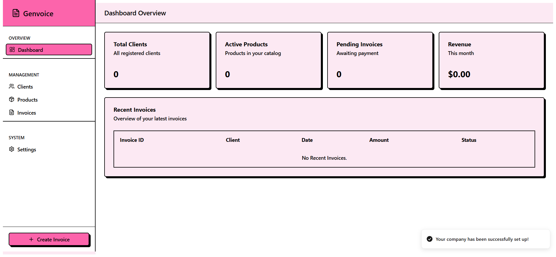Click the Amount column header
Screen dimensions: 556x257
point(379,140)
